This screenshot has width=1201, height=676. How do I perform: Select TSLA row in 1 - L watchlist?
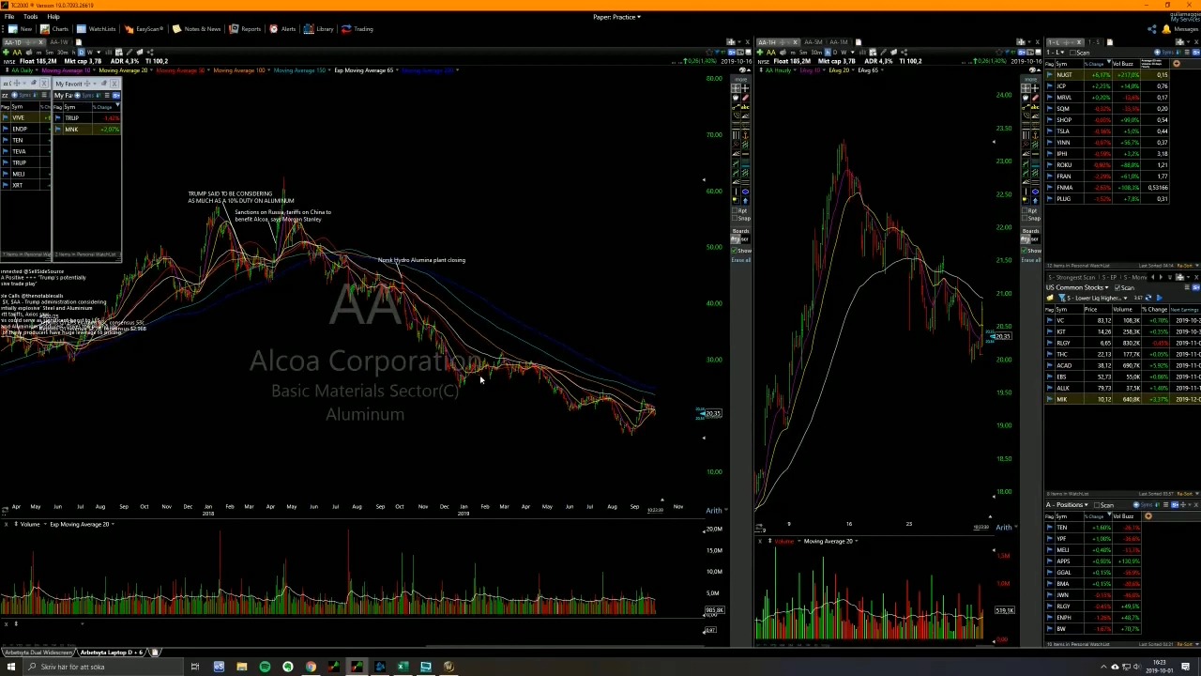tap(1107, 131)
